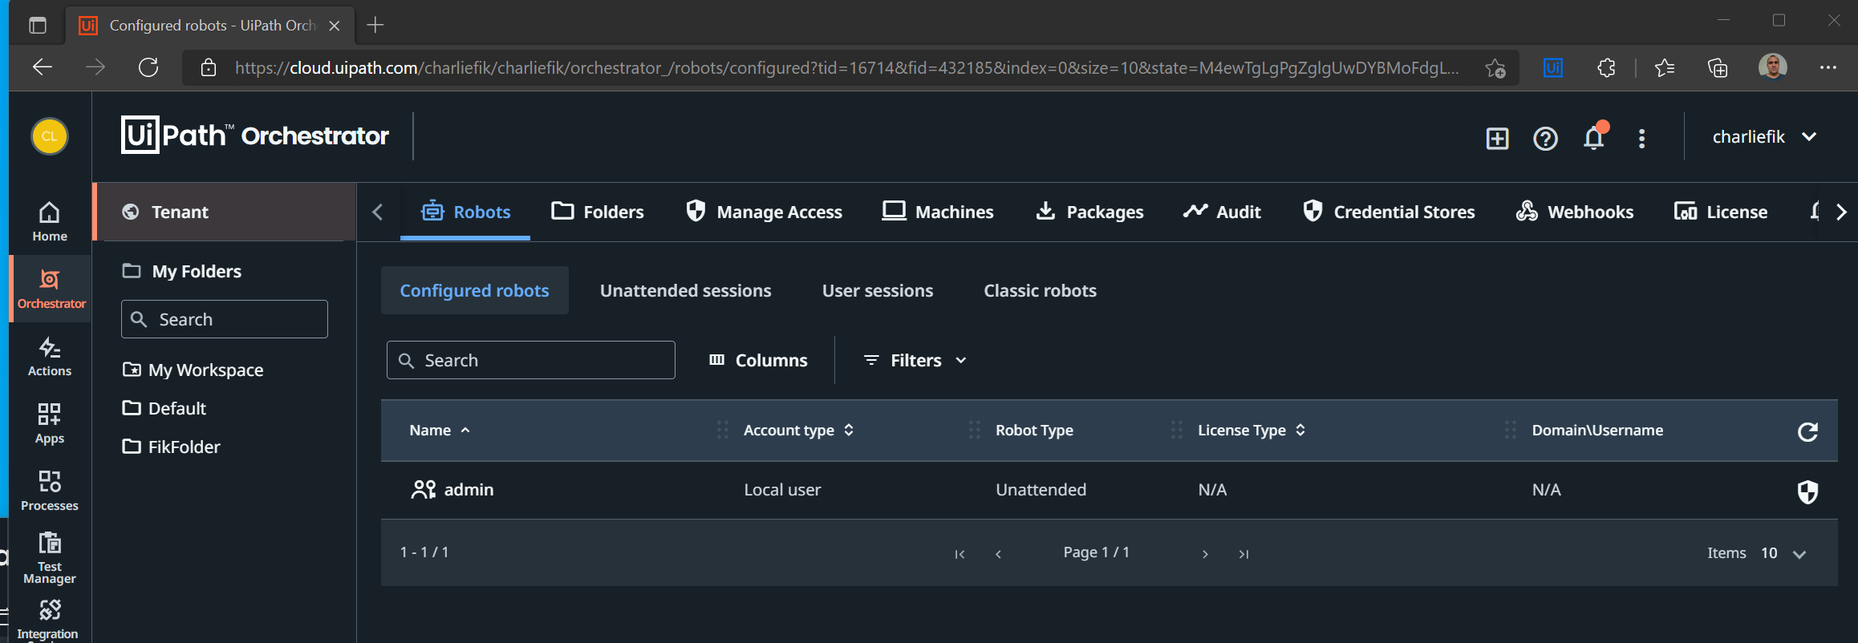1858x643 pixels.
Task: Go to Home in the sidebar
Action: (50, 221)
